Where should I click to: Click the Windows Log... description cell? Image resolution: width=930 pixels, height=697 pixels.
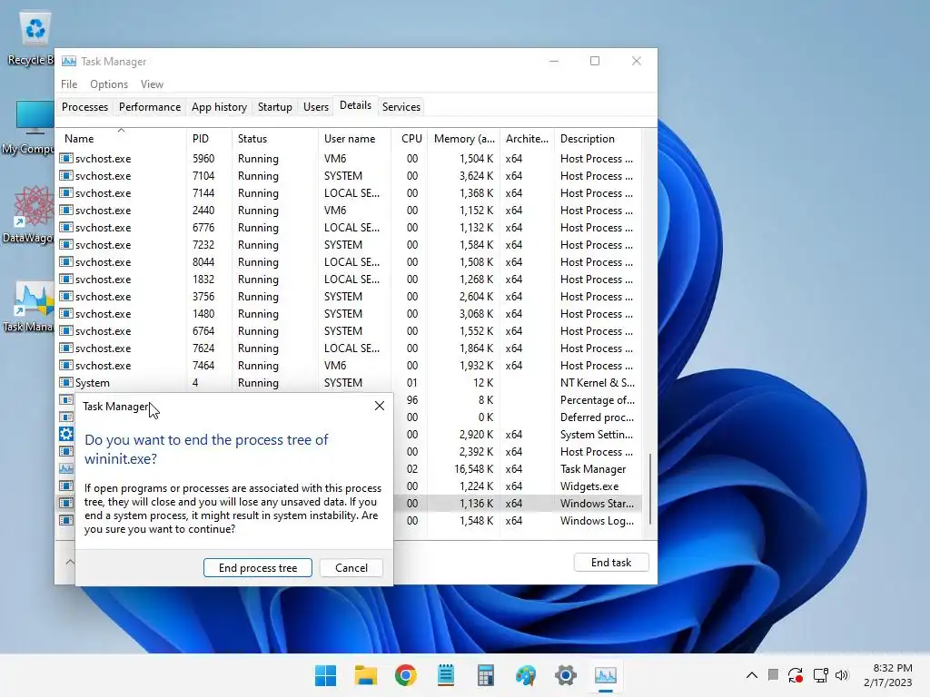[x=597, y=520]
